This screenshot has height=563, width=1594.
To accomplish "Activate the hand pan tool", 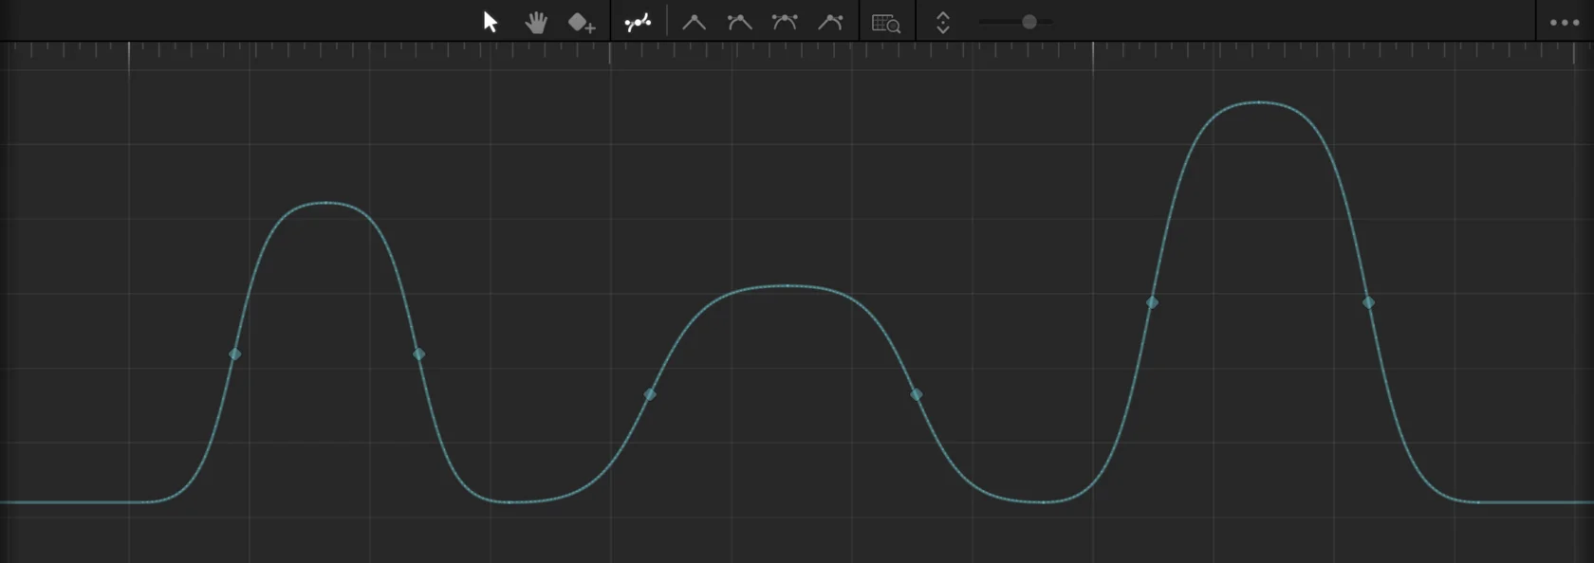I will point(536,22).
